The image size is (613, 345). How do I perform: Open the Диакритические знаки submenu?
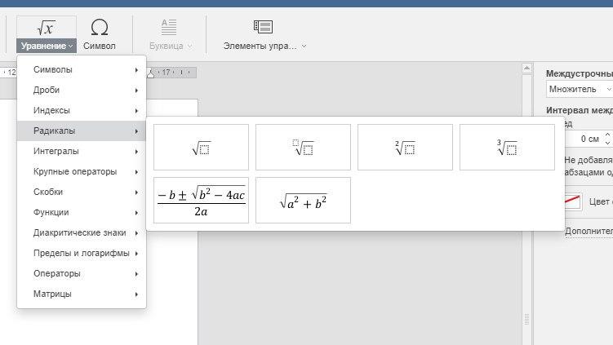[82, 233]
